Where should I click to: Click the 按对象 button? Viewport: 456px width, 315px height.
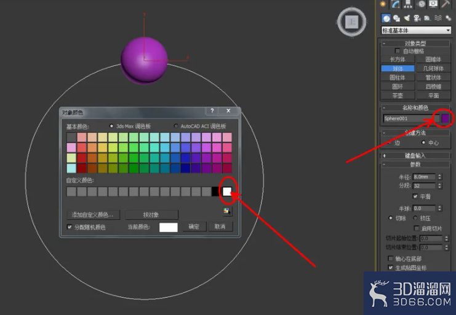click(151, 215)
